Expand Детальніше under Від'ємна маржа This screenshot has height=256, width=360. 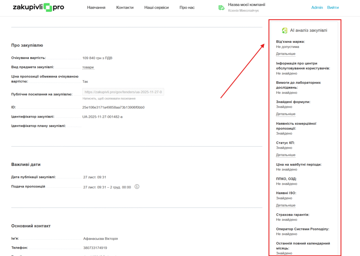point(285,54)
